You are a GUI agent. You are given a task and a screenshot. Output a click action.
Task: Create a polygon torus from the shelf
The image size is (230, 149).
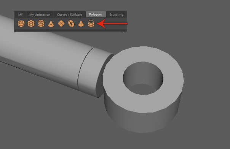coord(71,24)
